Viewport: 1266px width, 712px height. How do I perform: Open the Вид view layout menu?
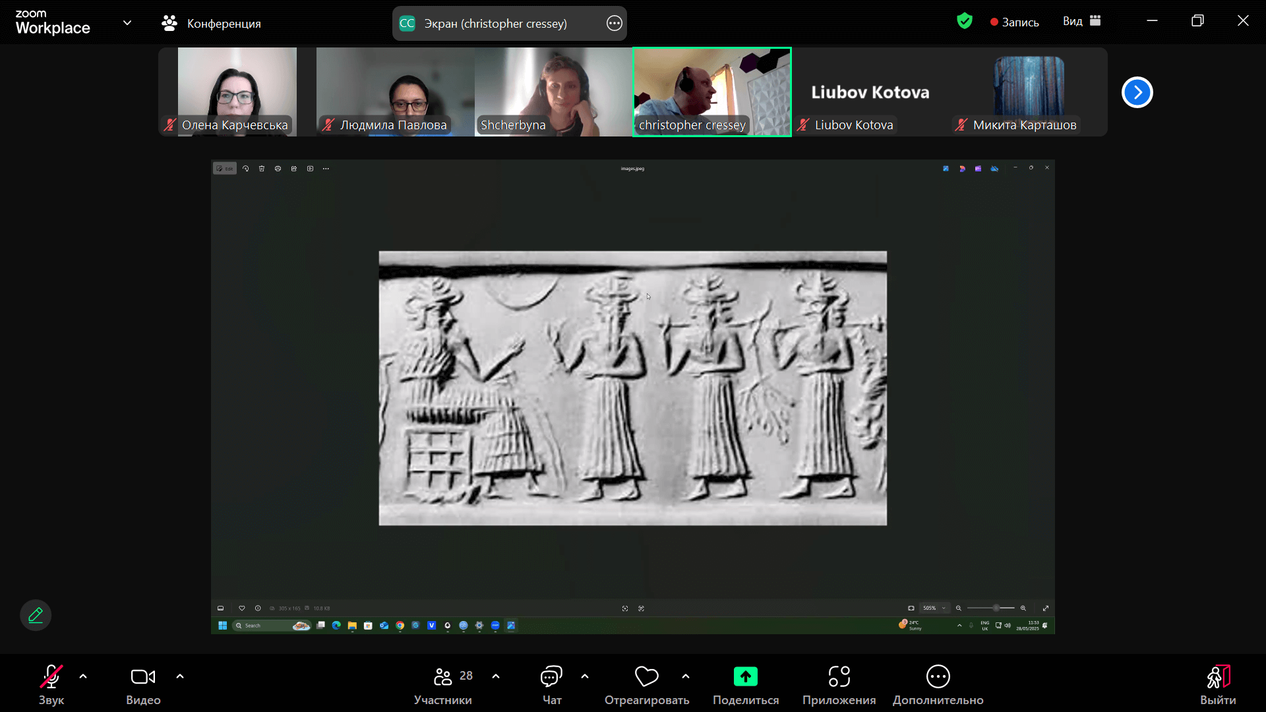tap(1081, 21)
